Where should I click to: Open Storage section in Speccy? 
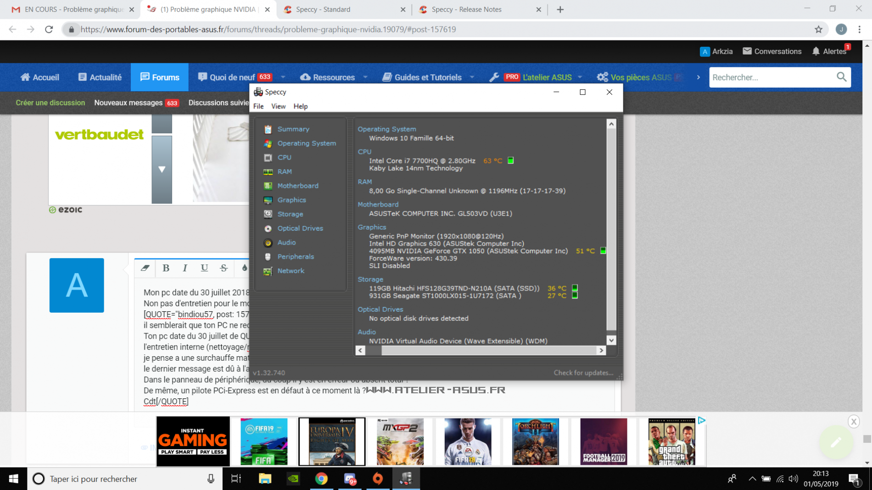[x=290, y=214]
